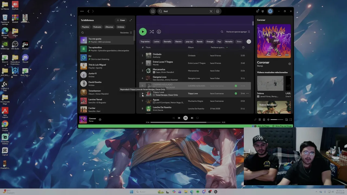347x195 pixels.
Task: Open friend activity icon
Action: [263, 11]
